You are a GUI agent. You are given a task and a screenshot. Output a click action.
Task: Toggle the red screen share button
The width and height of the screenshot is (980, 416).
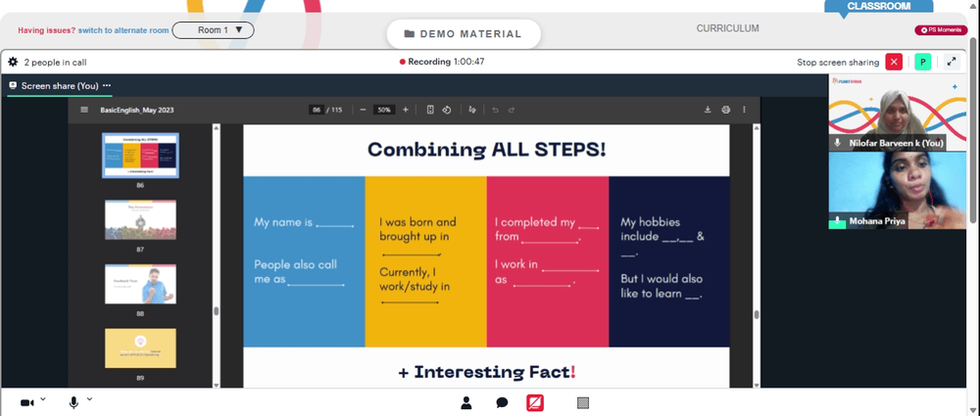[535, 403]
